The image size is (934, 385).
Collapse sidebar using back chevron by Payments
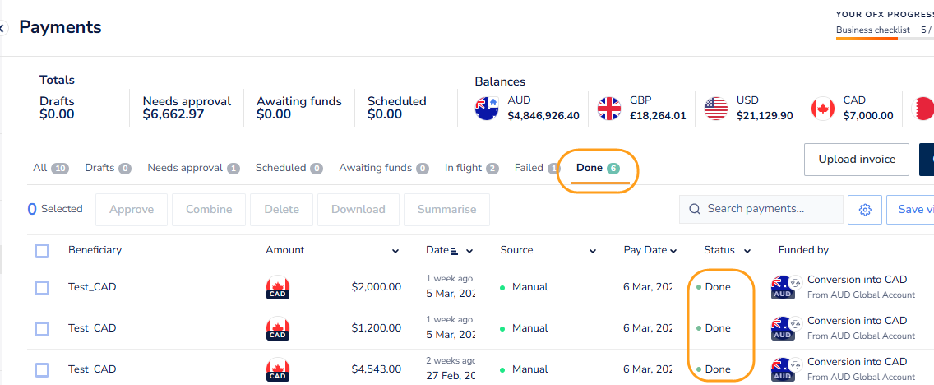pyautogui.click(x=2, y=27)
